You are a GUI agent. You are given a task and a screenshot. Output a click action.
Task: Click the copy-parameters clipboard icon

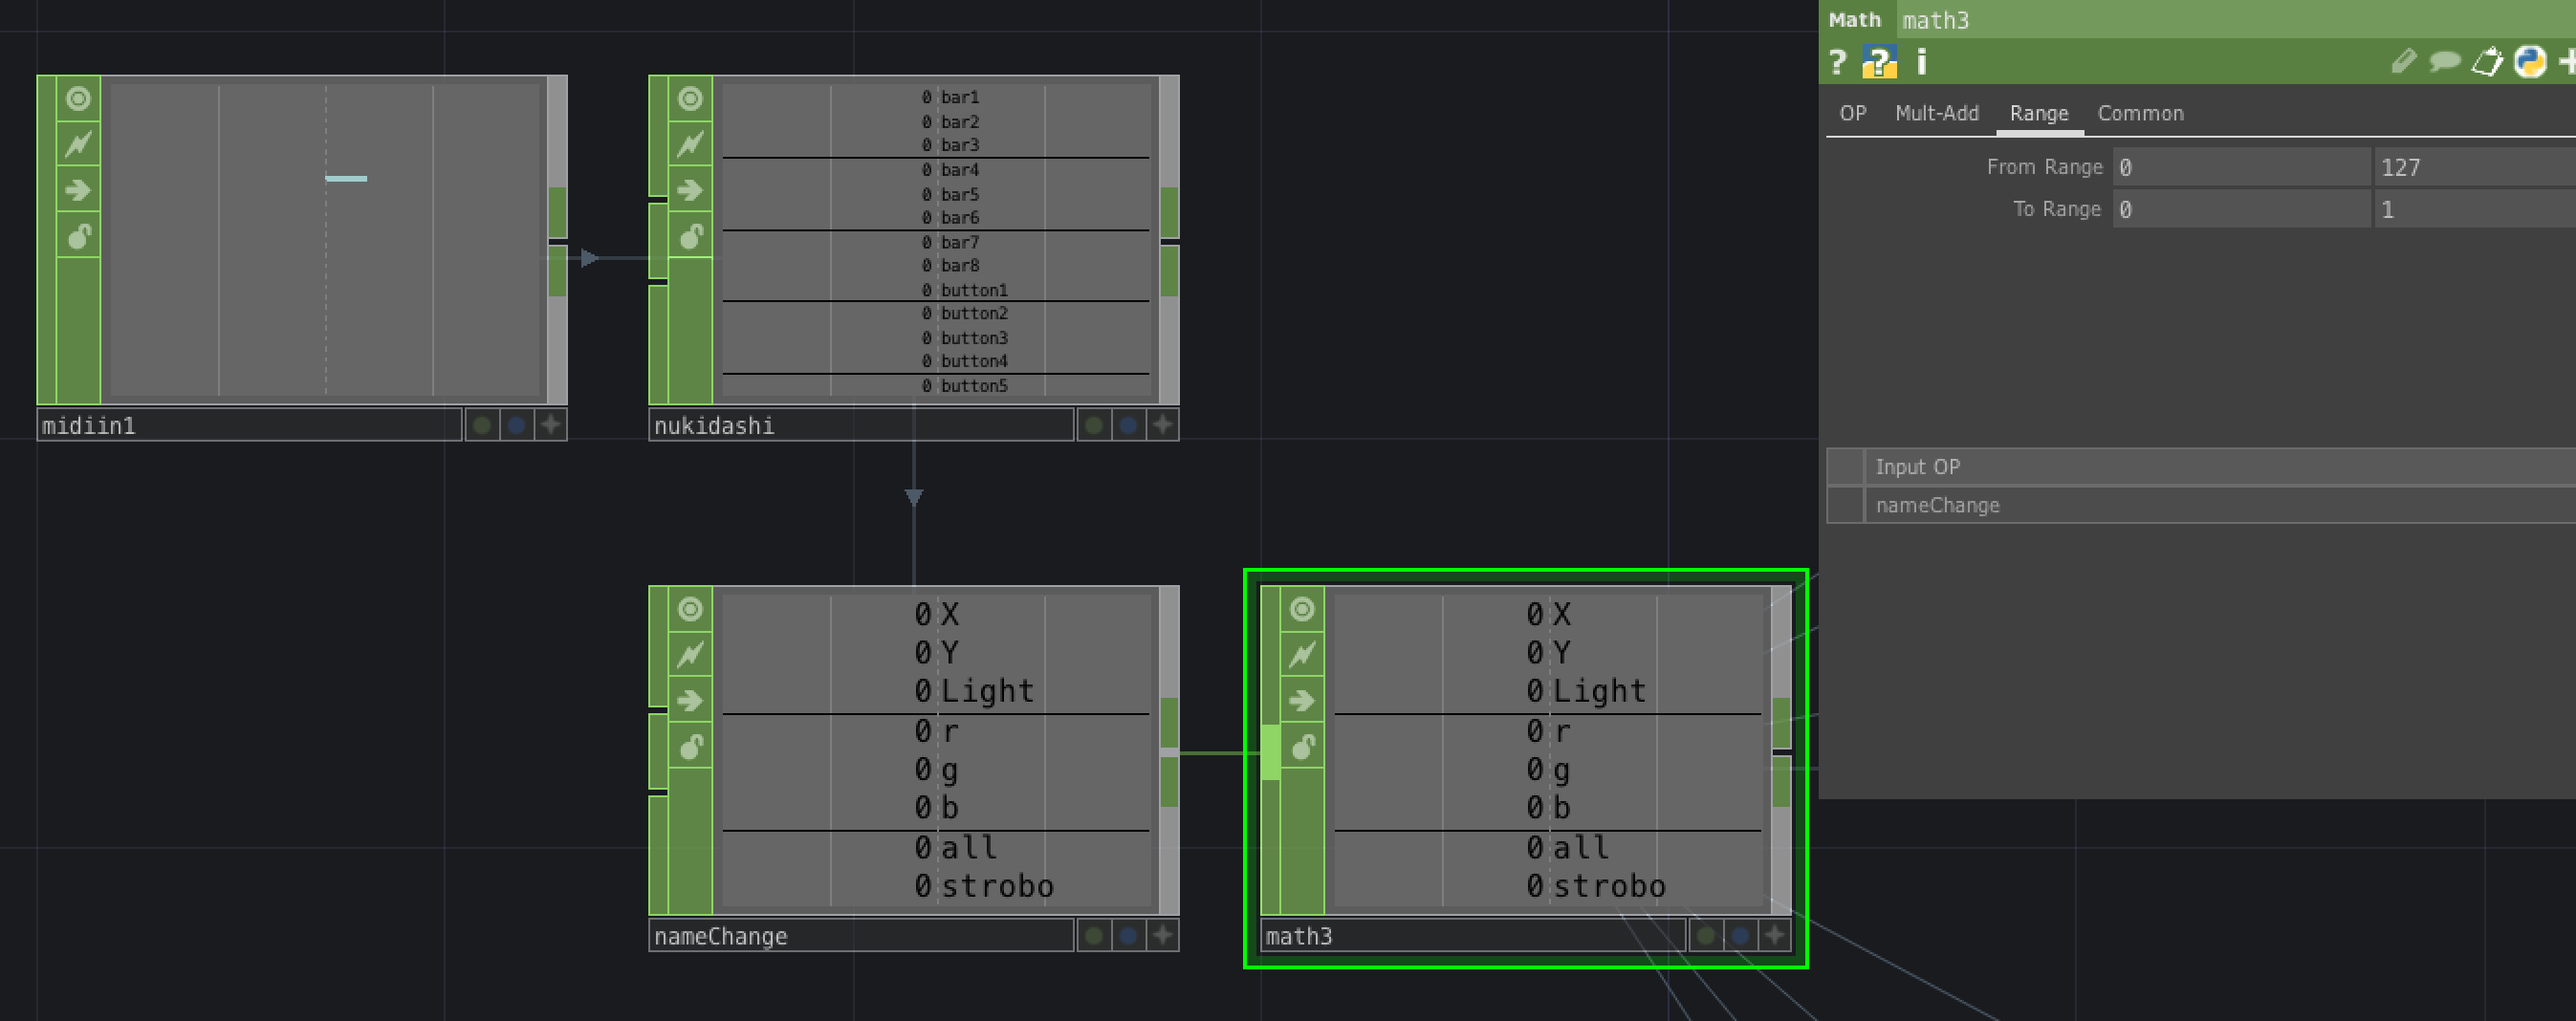click(2485, 61)
